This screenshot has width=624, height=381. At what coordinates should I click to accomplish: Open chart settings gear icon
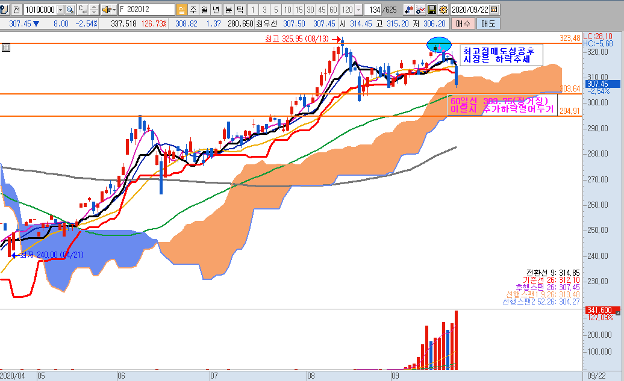tap(443, 10)
